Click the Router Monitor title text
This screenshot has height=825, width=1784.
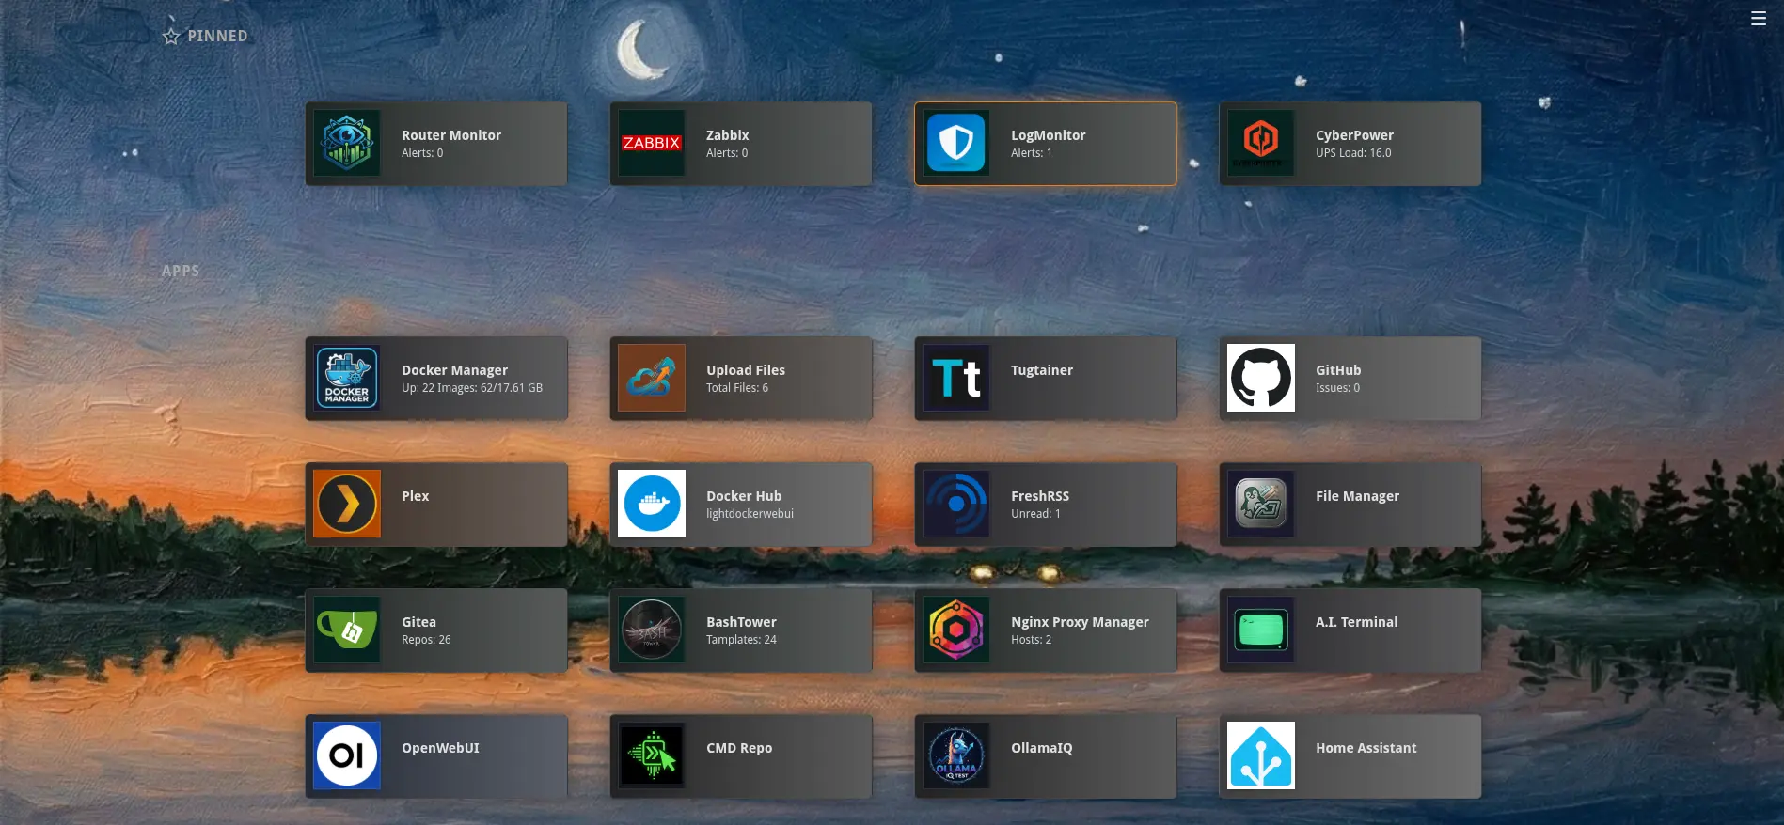[451, 135]
